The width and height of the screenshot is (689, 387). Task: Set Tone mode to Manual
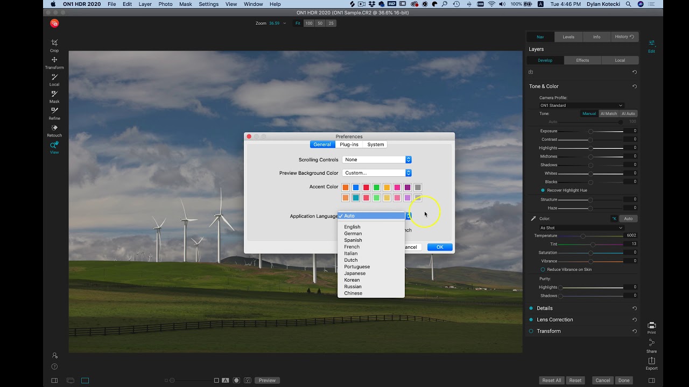point(589,113)
